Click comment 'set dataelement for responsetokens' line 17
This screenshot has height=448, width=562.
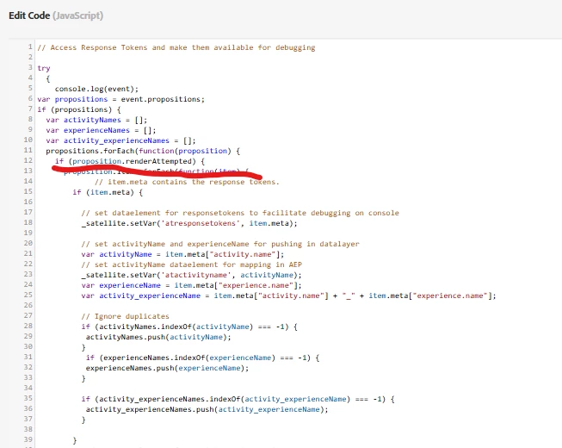pos(170,213)
